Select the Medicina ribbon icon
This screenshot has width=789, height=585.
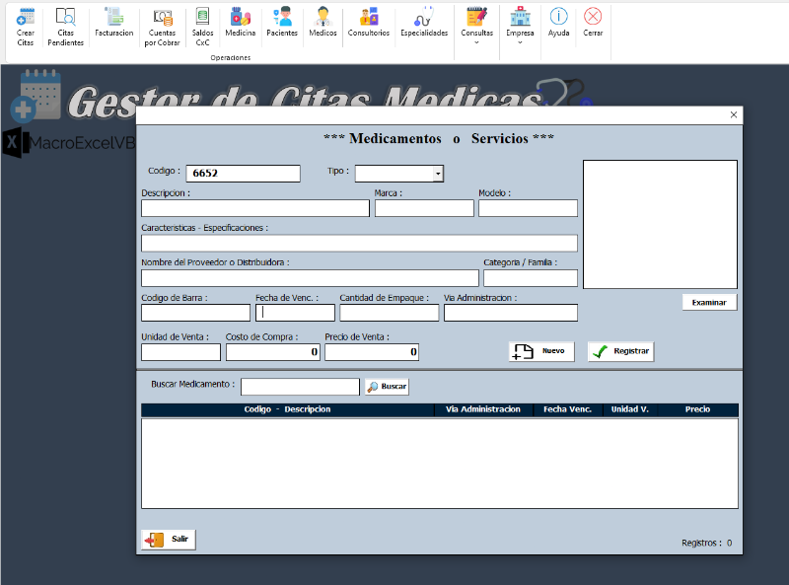tap(241, 23)
